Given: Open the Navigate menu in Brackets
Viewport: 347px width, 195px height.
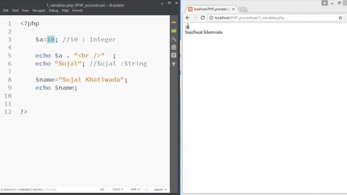Looking at the screenshot, I should pyautogui.click(x=38, y=10).
